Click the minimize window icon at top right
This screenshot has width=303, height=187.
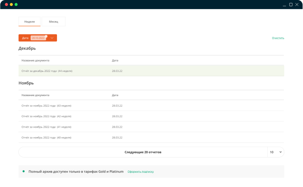(x=284, y=5)
